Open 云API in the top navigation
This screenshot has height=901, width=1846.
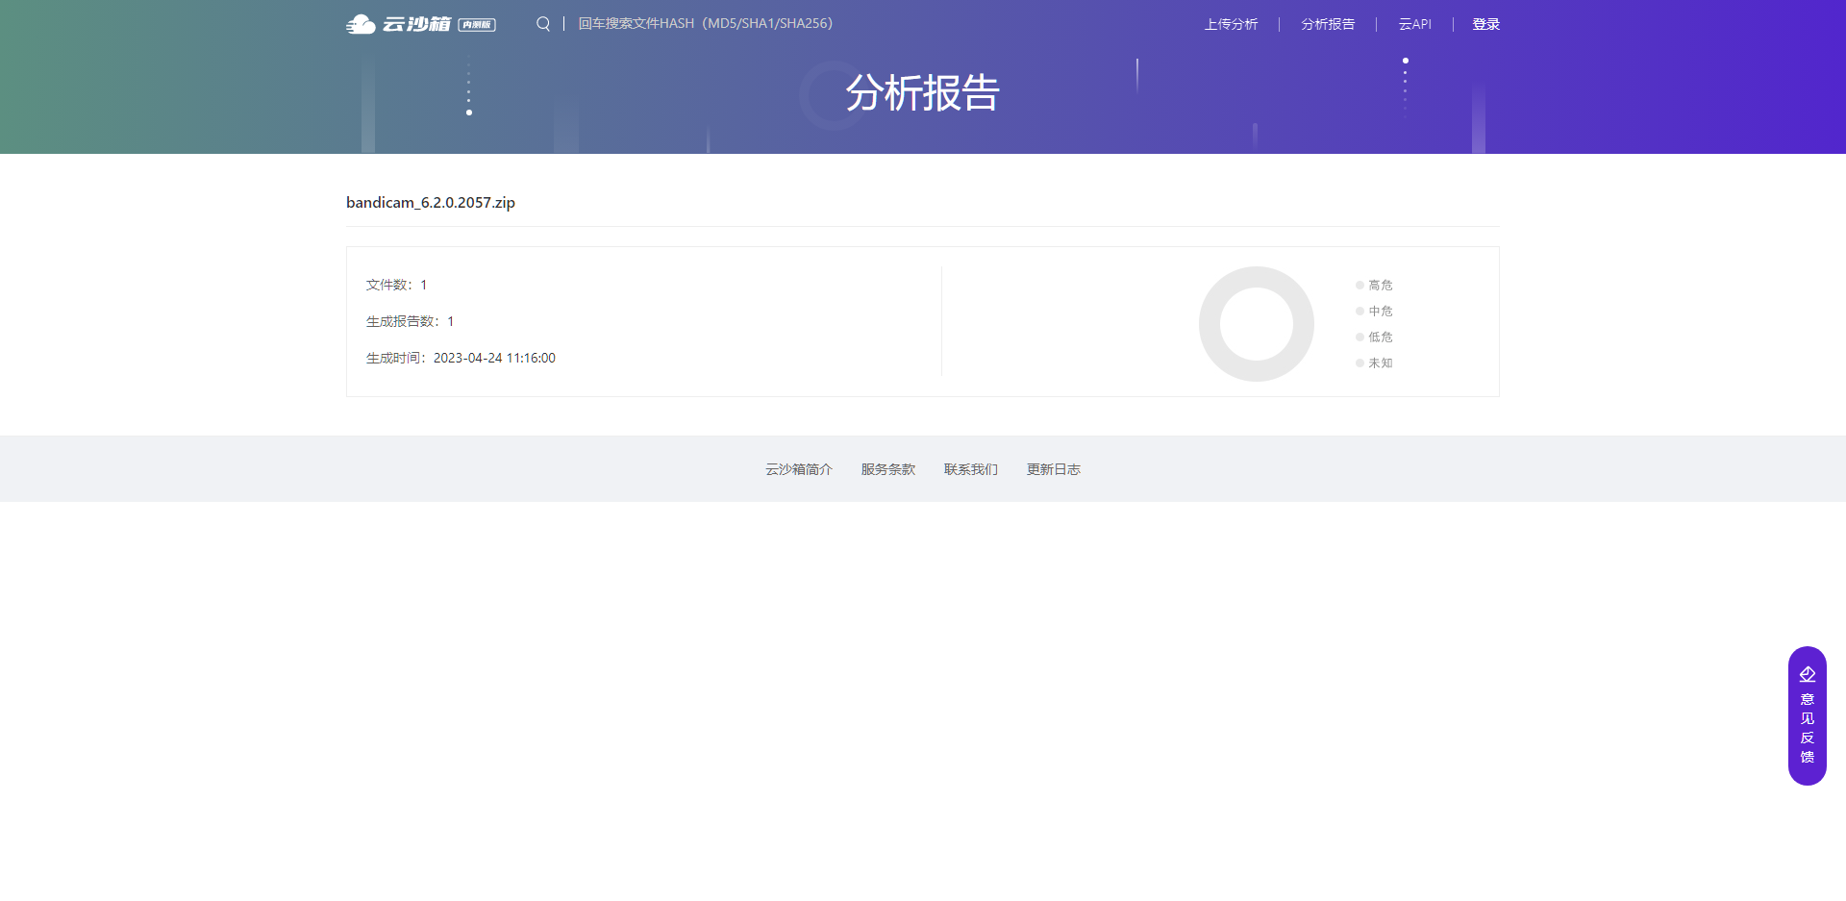pyautogui.click(x=1414, y=24)
